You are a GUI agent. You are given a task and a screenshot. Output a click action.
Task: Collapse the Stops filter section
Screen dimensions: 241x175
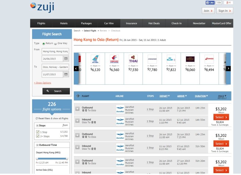pyautogui.click(x=37, y=125)
